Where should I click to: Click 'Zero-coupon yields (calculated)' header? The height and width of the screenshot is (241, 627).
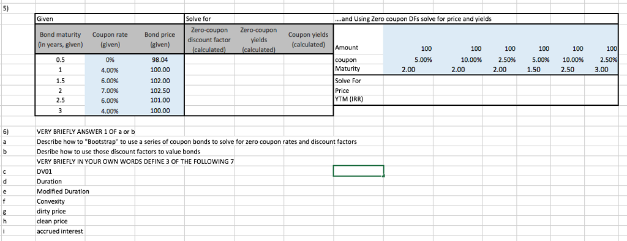[258, 40]
